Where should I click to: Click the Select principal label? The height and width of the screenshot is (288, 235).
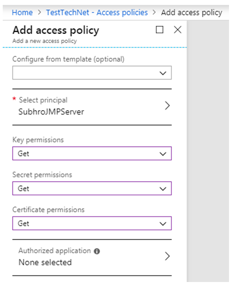43,100
